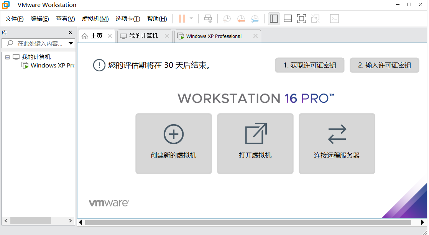Click the Unity mode icon
The image size is (429, 235).
(316, 19)
